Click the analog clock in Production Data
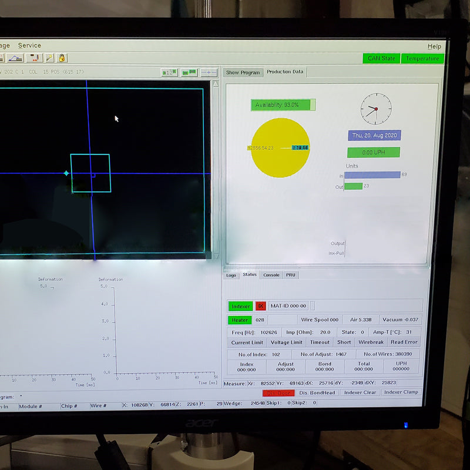 tap(376, 109)
